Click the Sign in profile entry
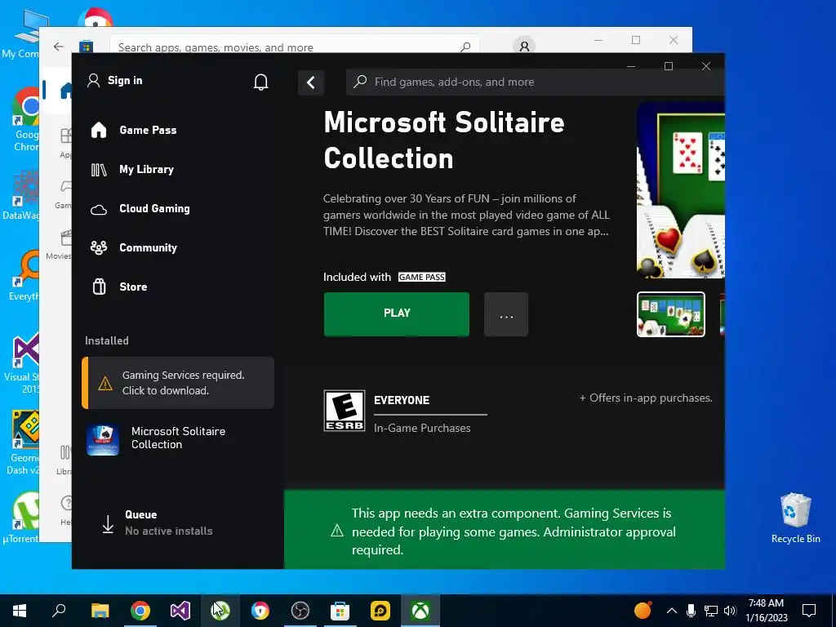 pyautogui.click(x=115, y=81)
